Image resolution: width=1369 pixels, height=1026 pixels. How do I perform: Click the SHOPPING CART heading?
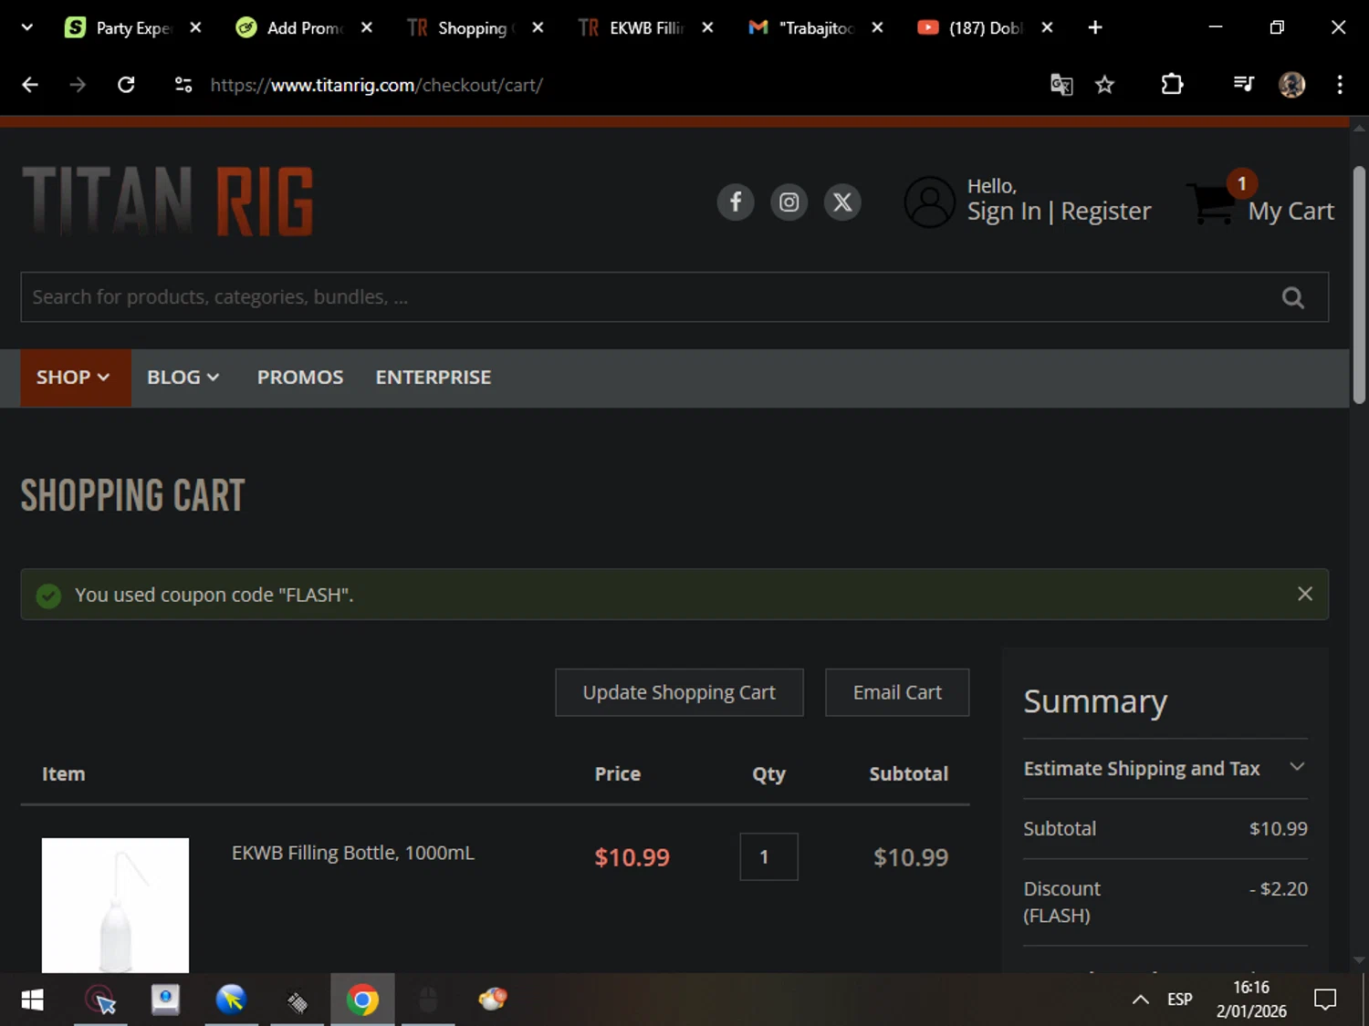click(132, 495)
